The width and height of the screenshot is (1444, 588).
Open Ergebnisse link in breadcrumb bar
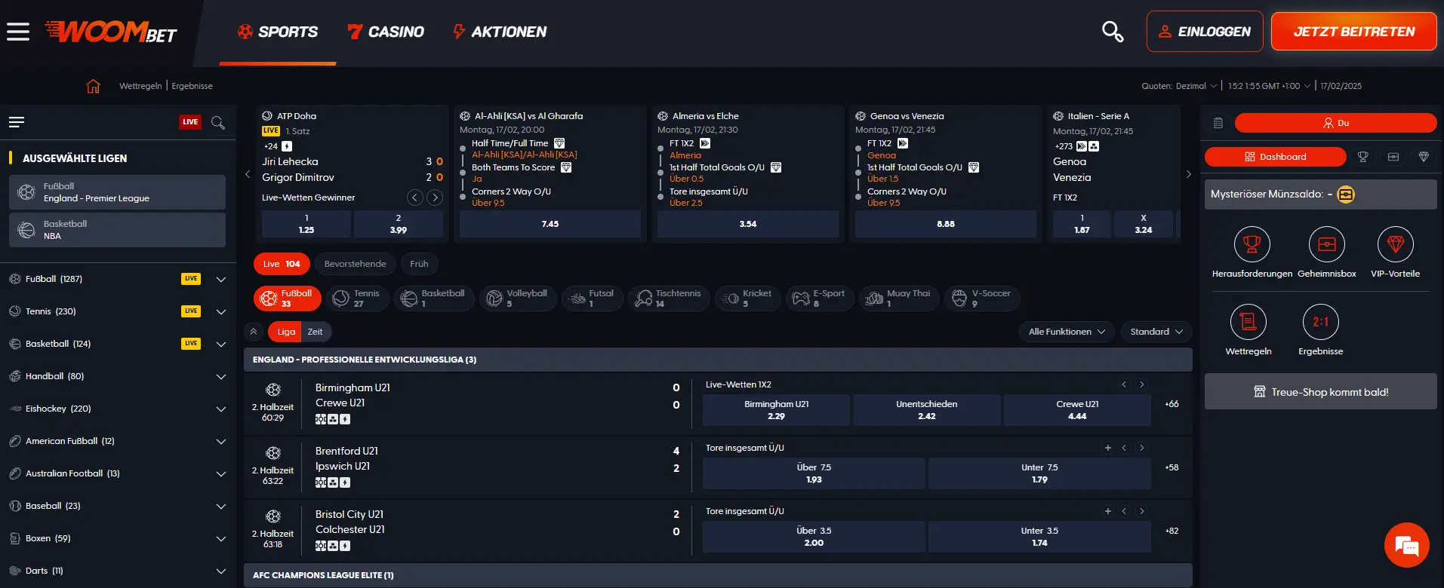[x=192, y=86]
